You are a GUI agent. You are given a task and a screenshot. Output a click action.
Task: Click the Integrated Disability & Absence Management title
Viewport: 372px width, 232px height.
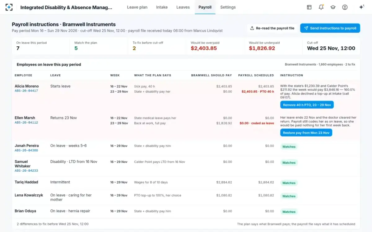tap(66, 7)
